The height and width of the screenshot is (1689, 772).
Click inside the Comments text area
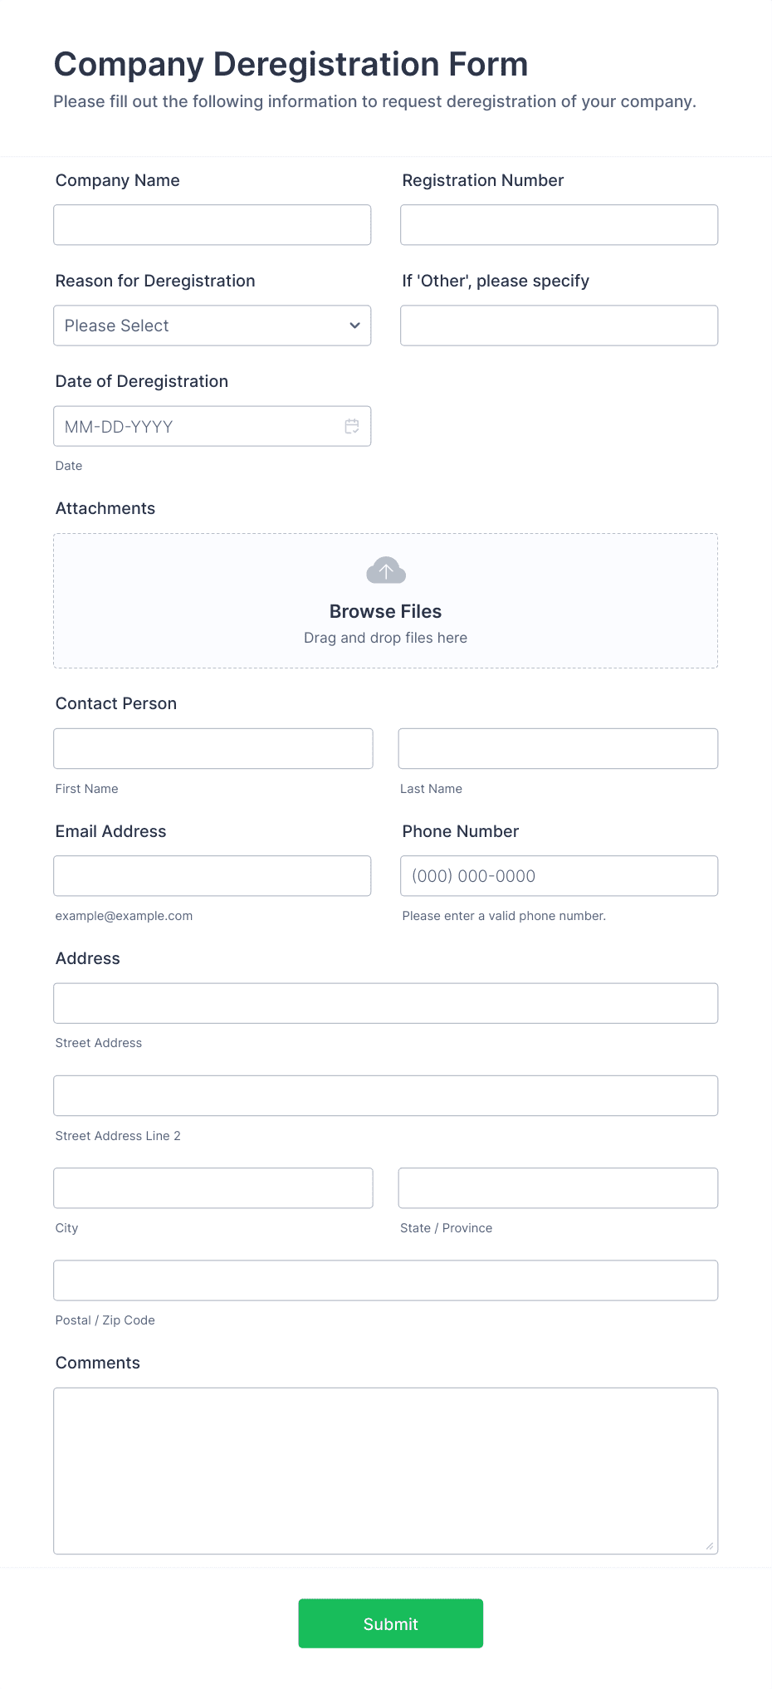pyautogui.click(x=386, y=1471)
